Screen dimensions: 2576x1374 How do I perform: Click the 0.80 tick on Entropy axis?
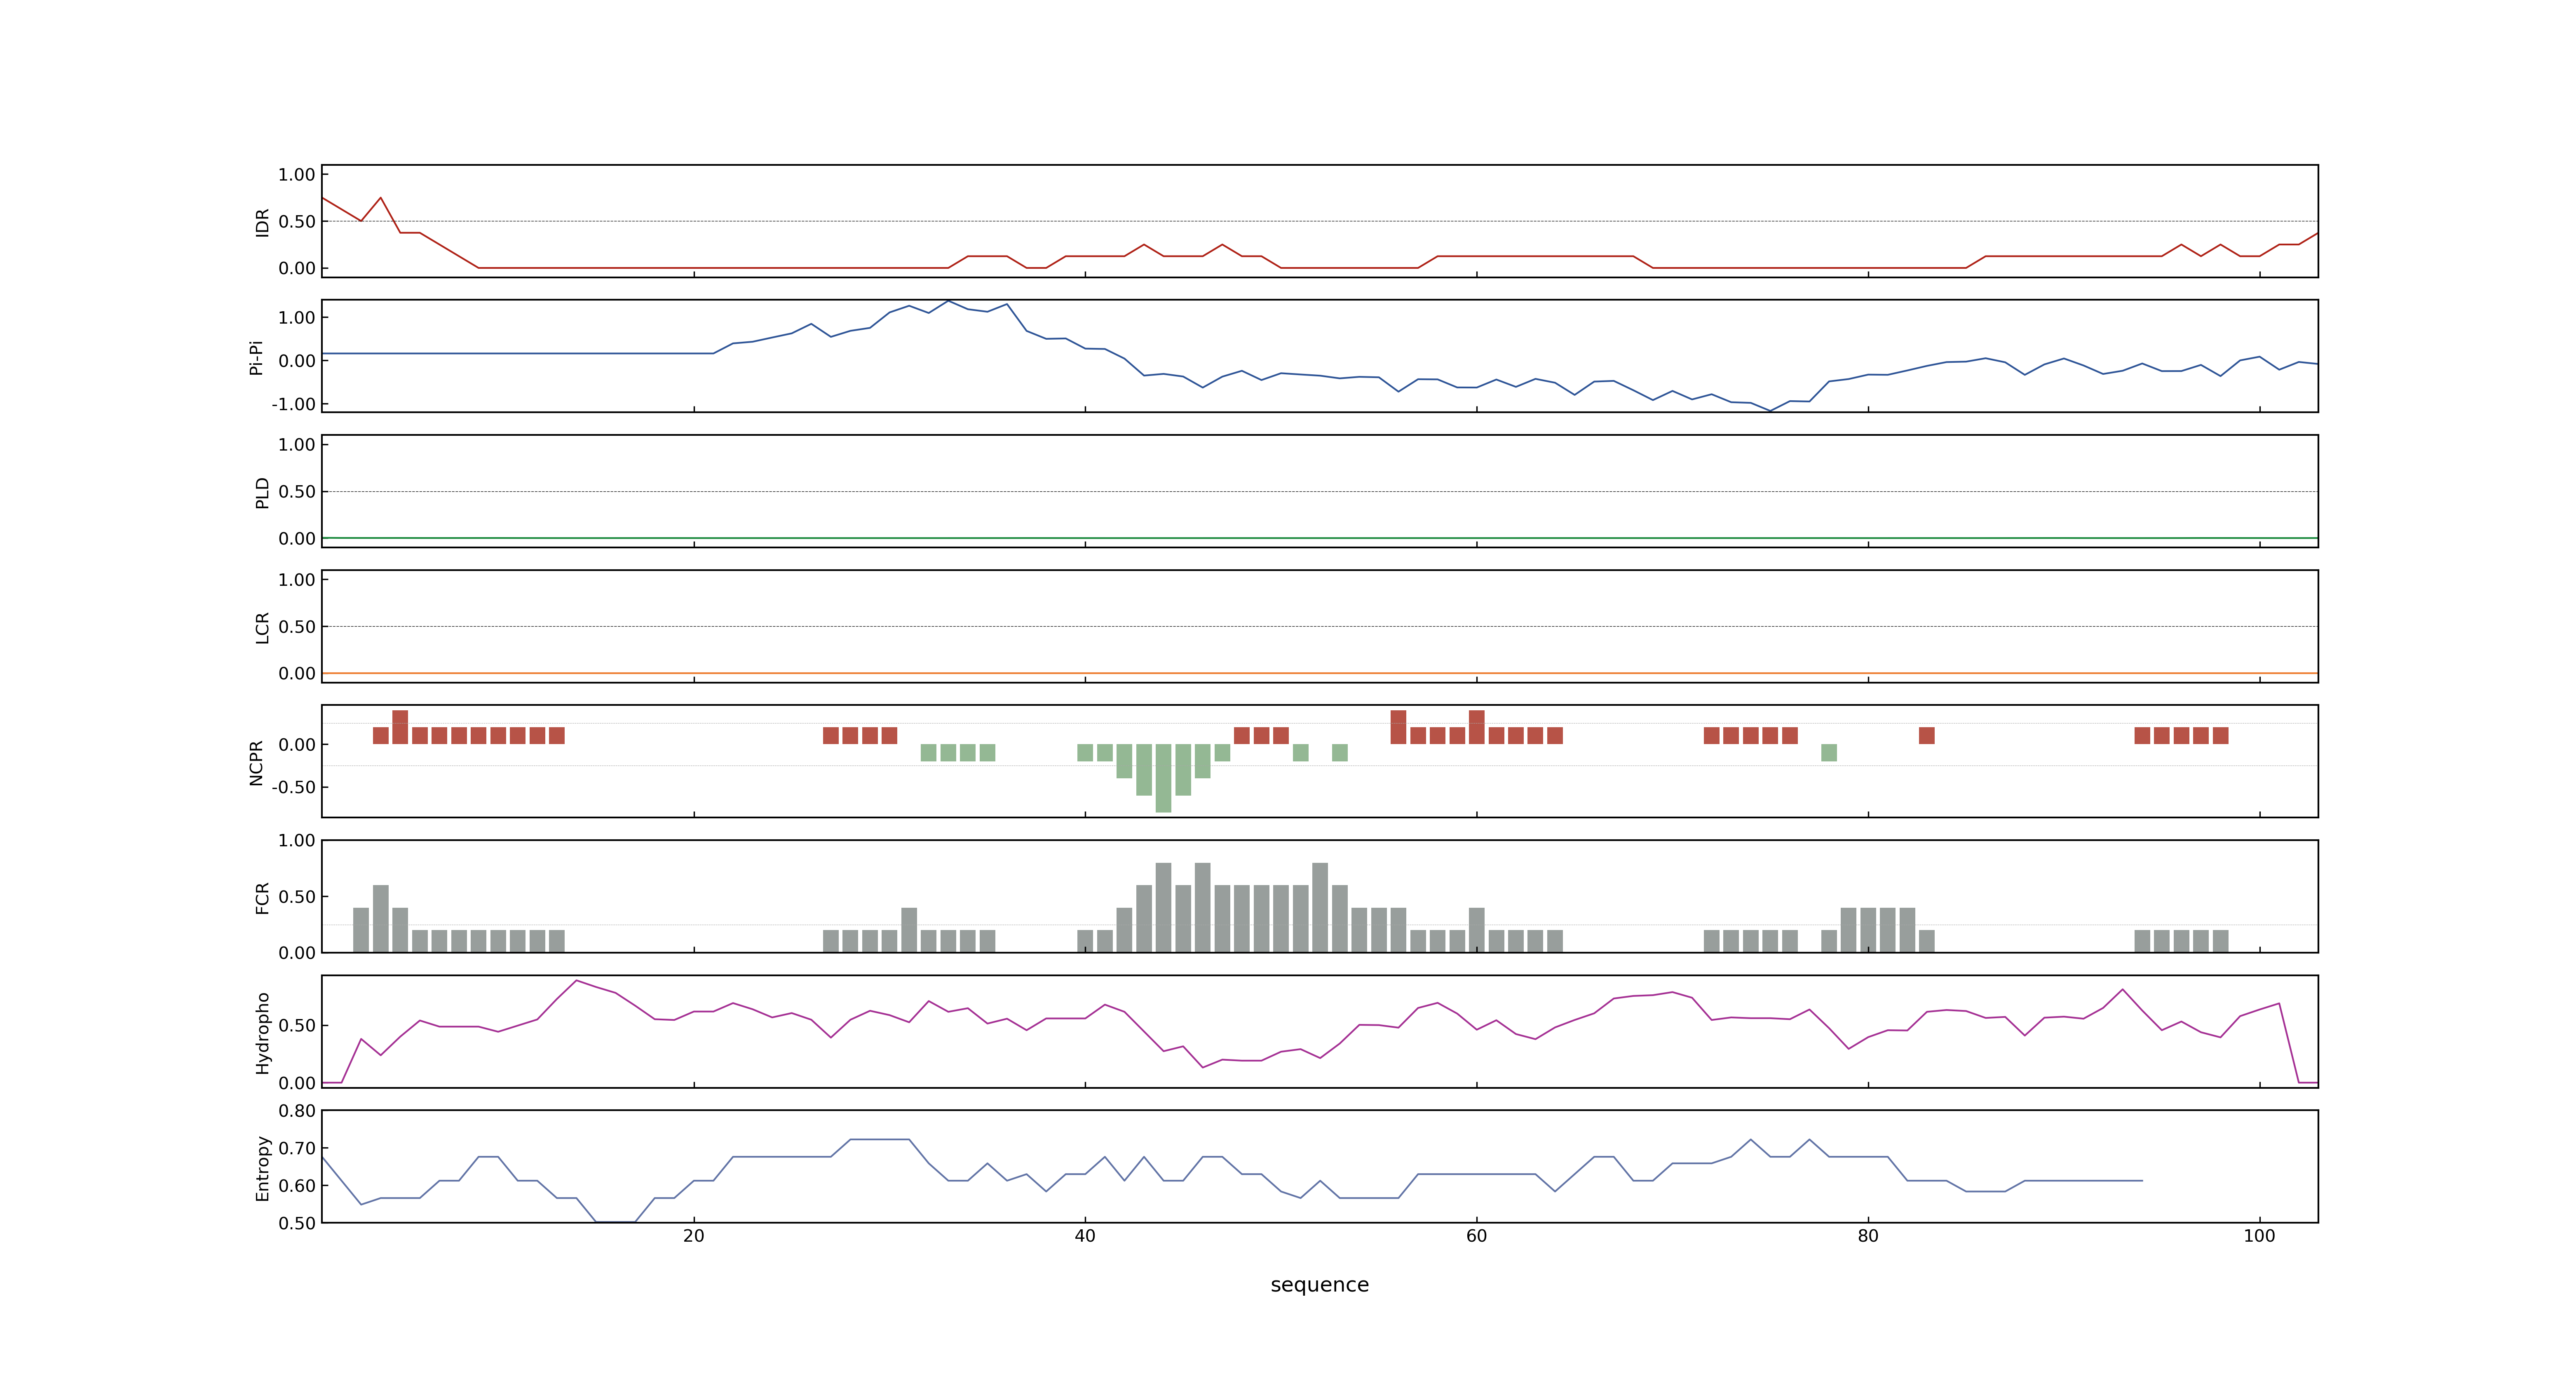pyautogui.click(x=297, y=1111)
